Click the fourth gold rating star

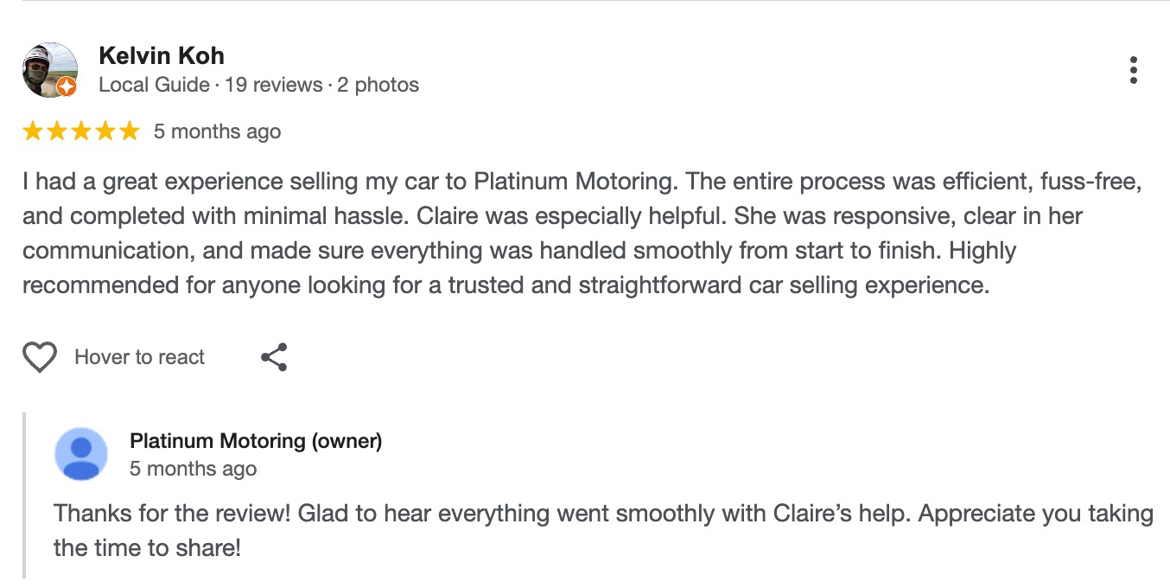(x=105, y=131)
